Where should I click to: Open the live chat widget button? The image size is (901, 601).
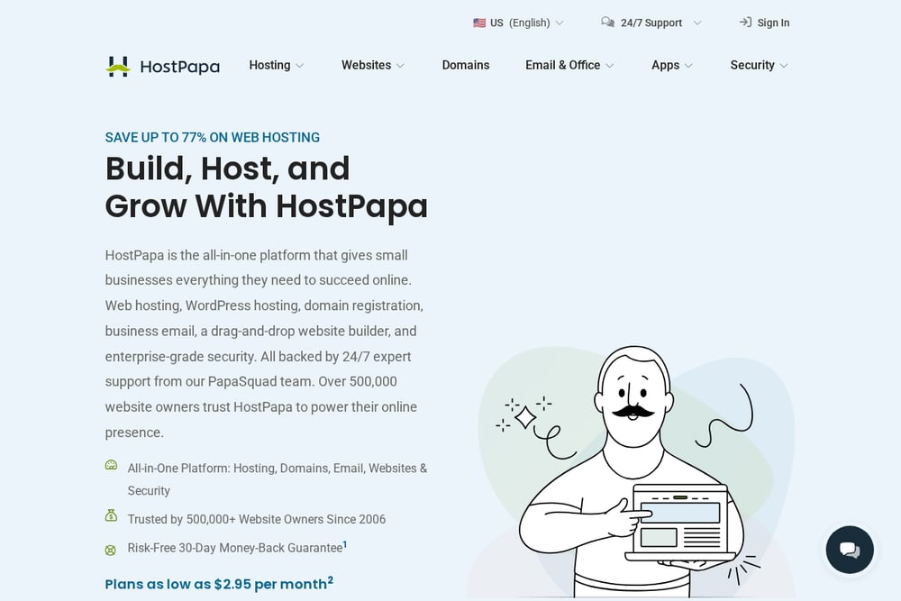[850, 550]
